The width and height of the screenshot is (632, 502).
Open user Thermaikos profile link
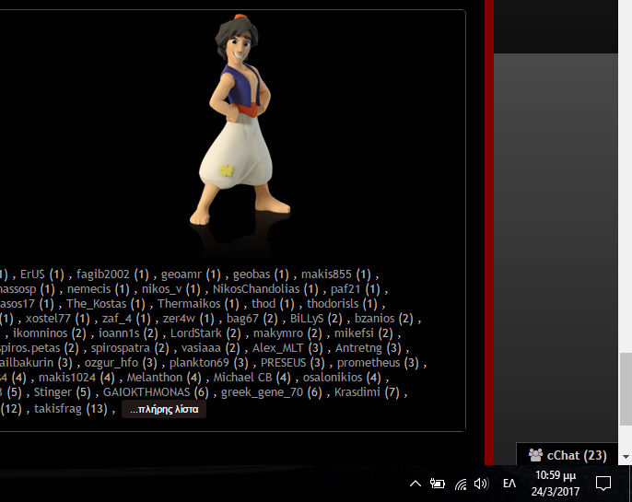(189, 304)
